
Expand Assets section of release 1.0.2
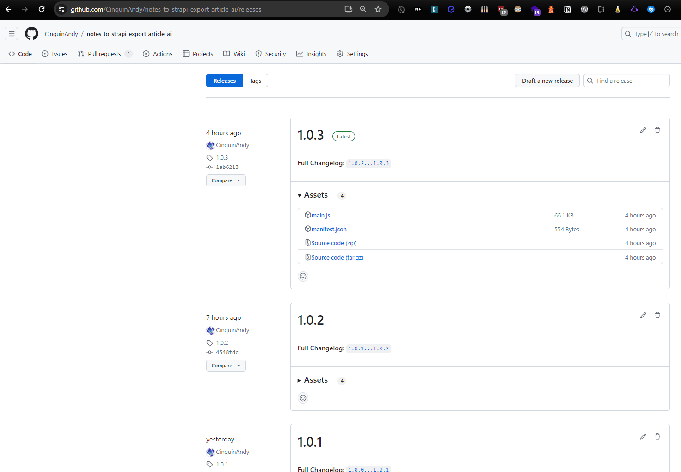(x=313, y=380)
